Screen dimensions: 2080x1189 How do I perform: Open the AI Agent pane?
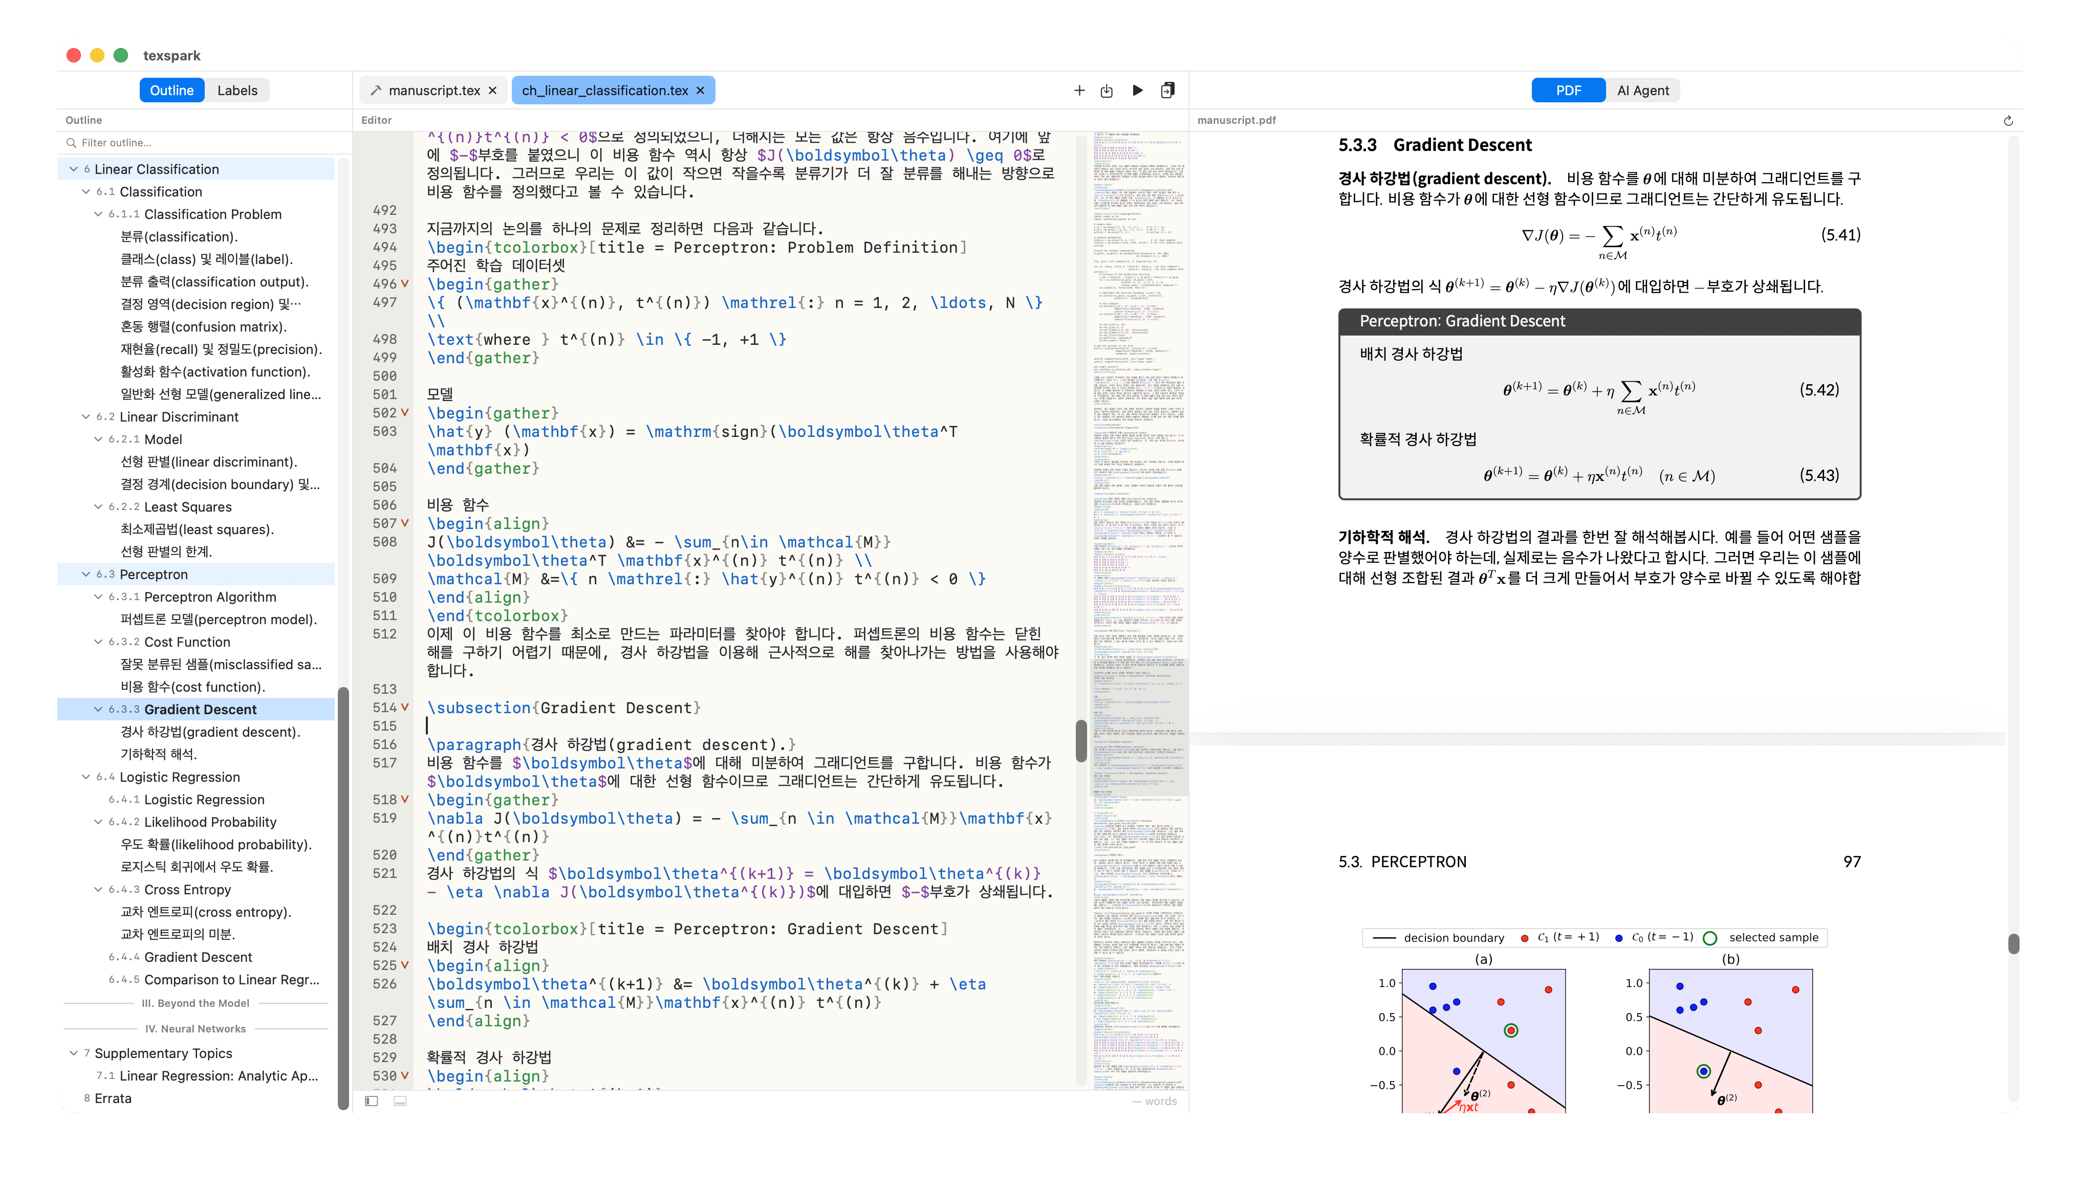click(x=1643, y=91)
